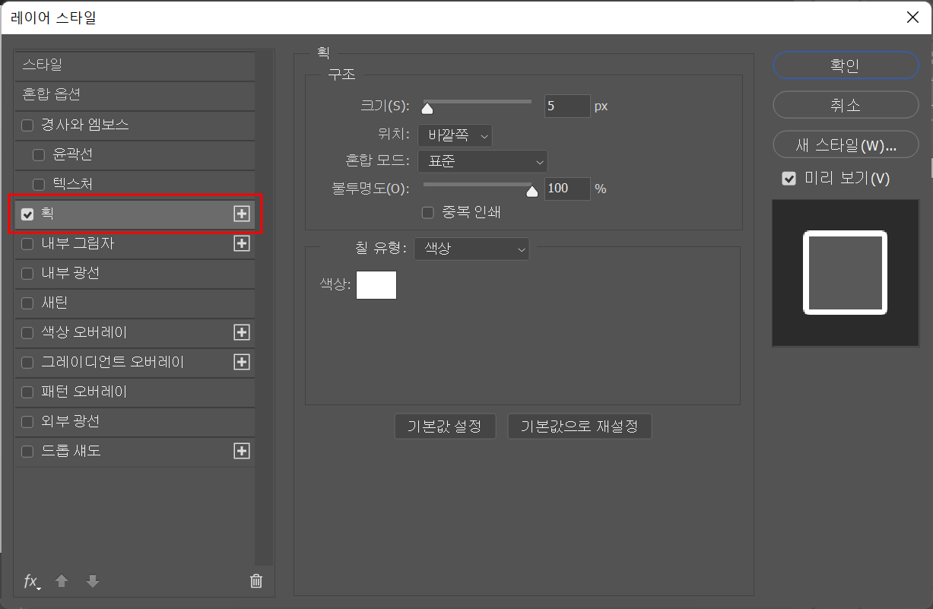The height and width of the screenshot is (609, 933).
Task: Enable the 내부 그림자 checkbox
Action: pyautogui.click(x=28, y=244)
